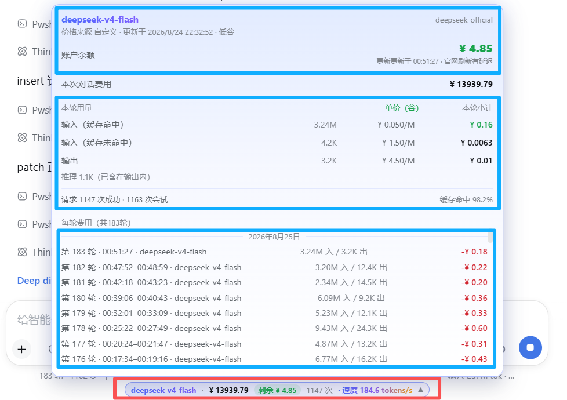This screenshot has height=400, width=567.
Task: Click the 6.09M 入 / 9.2K 出 token usage
Action: click(x=351, y=298)
